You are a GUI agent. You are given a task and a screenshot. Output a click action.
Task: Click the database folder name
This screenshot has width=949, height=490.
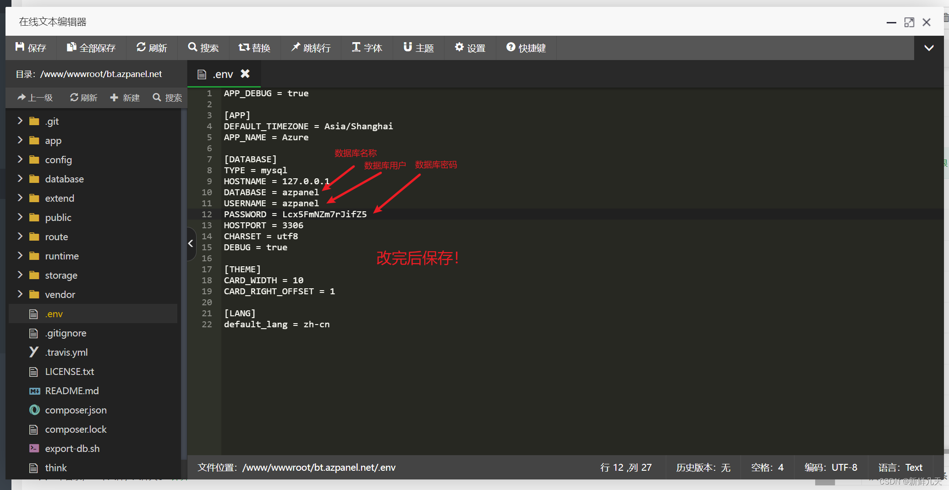(x=64, y=179)
